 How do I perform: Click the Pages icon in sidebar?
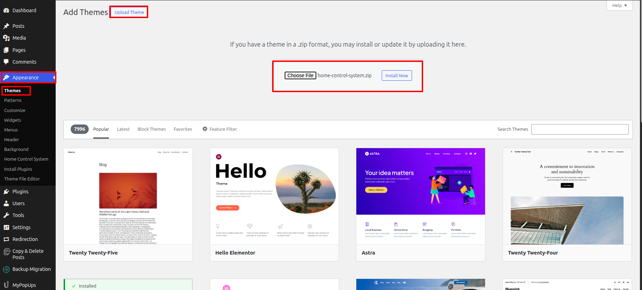pyautogui.click(x=6, y=50)
